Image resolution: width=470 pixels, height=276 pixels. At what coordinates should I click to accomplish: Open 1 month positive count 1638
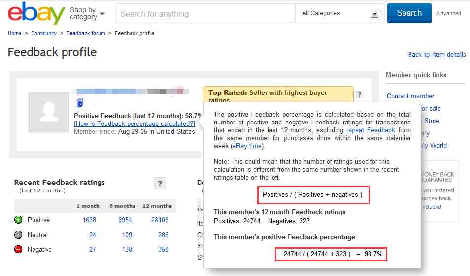(x=89, y=220)
